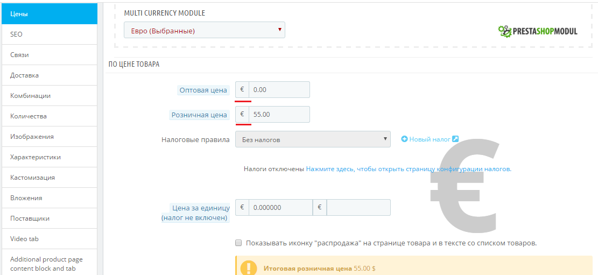598x275 pixels.
Task: Click the plus icon beside Новый налог
Action: (x=405, y=139)
